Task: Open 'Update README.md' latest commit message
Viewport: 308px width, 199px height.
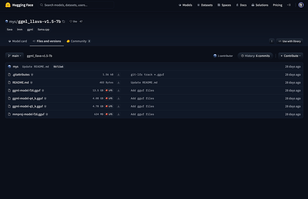Action: click(36, 67)
